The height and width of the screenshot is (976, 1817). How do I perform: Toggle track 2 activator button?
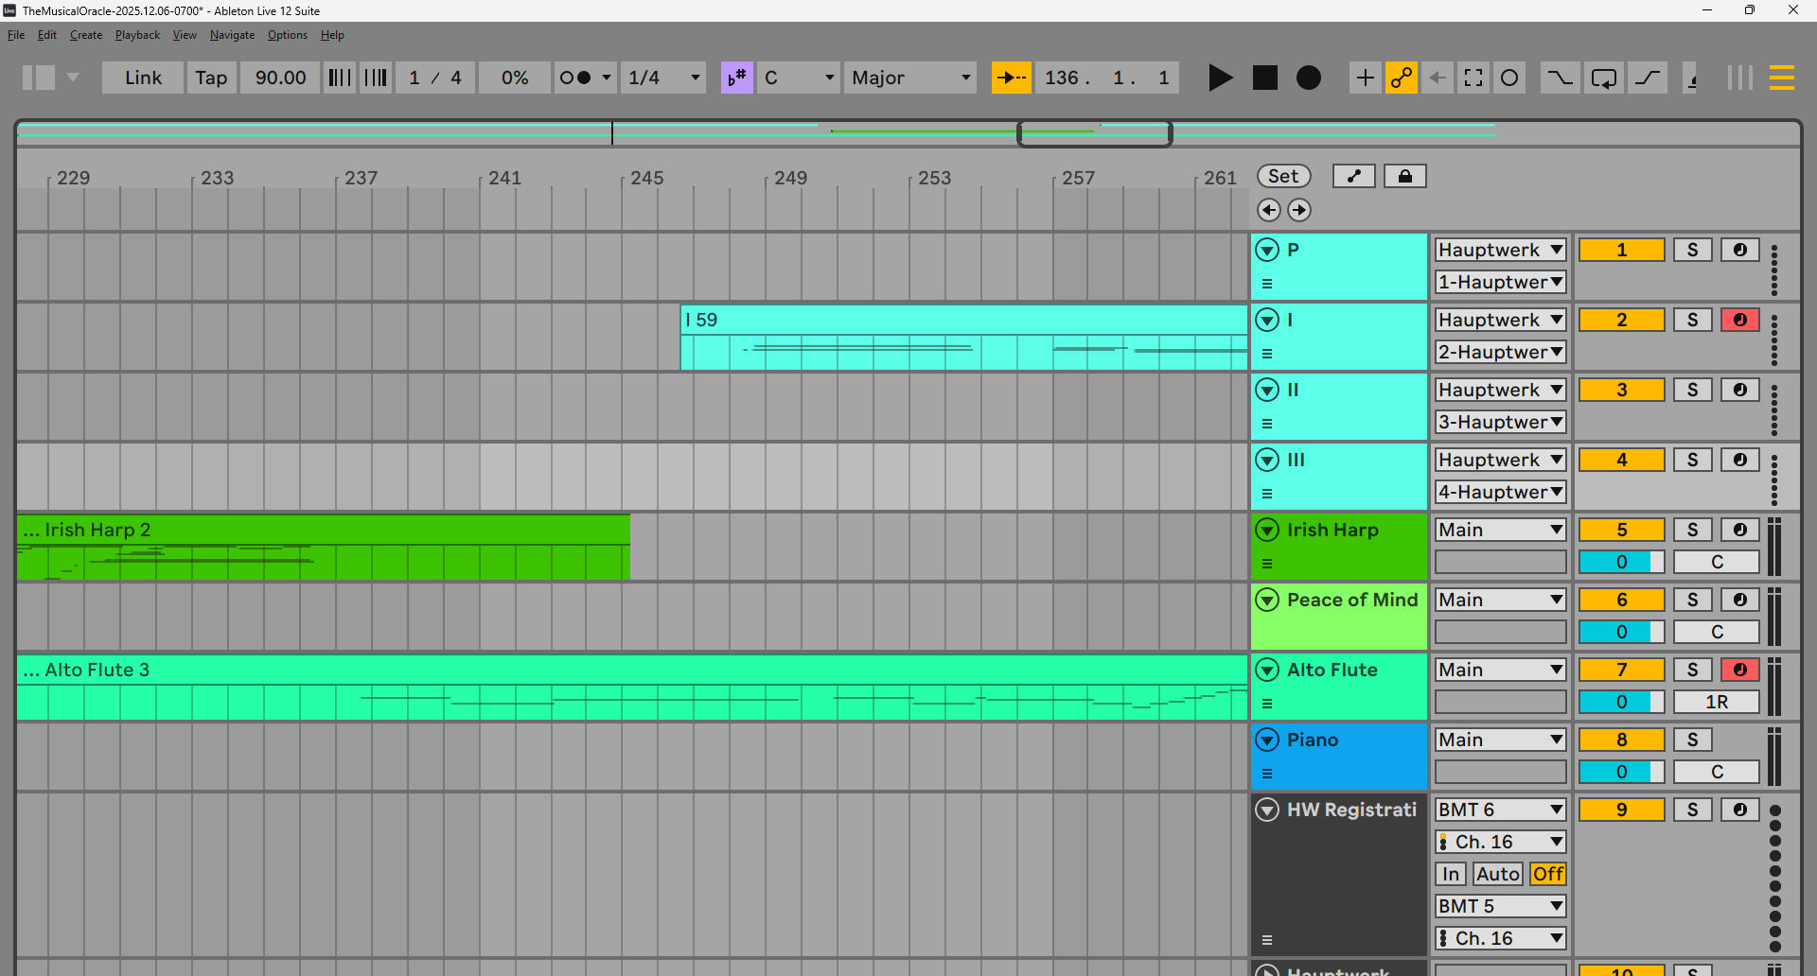point(1622,320)
